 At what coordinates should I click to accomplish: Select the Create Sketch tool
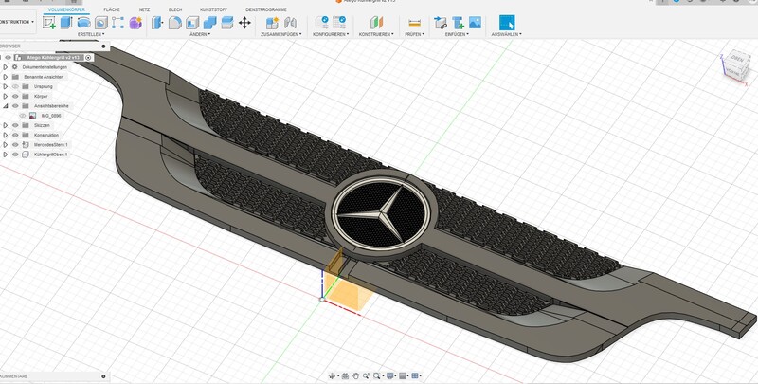point(49,22)
